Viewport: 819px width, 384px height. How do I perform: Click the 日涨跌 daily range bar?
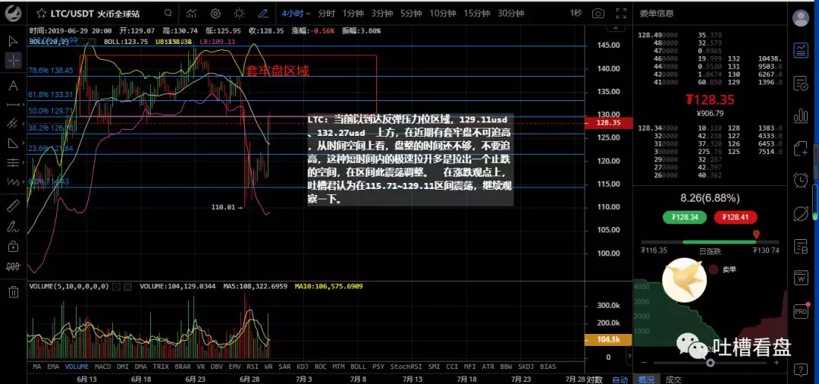click(710, 242)
